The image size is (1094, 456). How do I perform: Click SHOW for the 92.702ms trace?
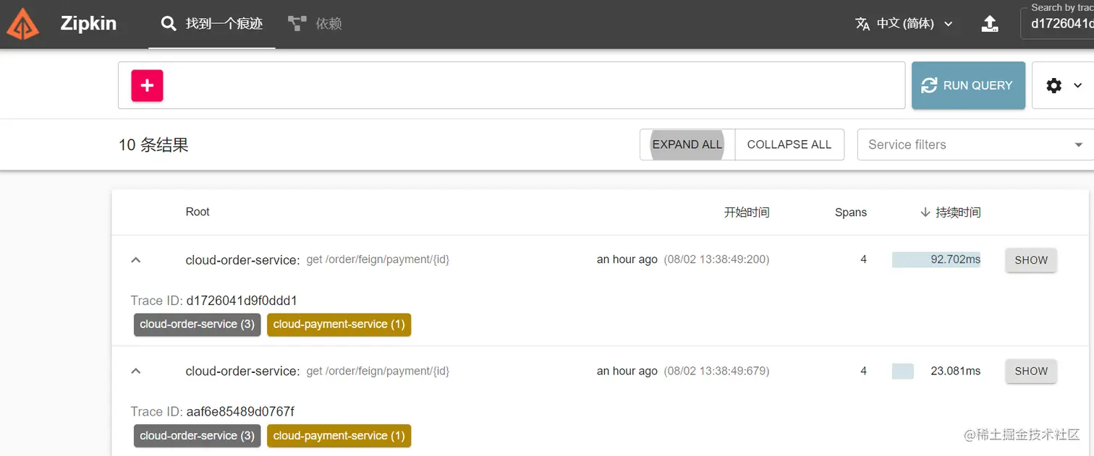1031,260
